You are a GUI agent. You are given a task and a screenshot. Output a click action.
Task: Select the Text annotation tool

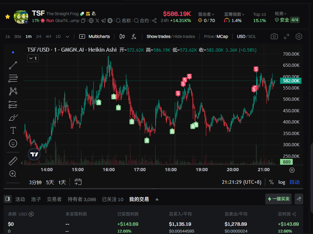pyautogui.click(x=13, y=130)
